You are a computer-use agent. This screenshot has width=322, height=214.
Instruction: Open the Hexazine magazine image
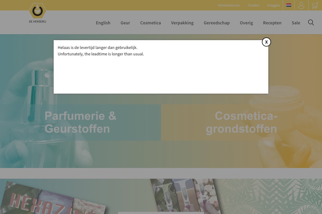[54, 198]
